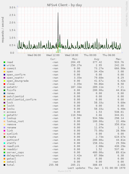Viewport: 129px width, 174px height.
Task: Click the 'Last update' timestamp line
Action: [97, 168]
